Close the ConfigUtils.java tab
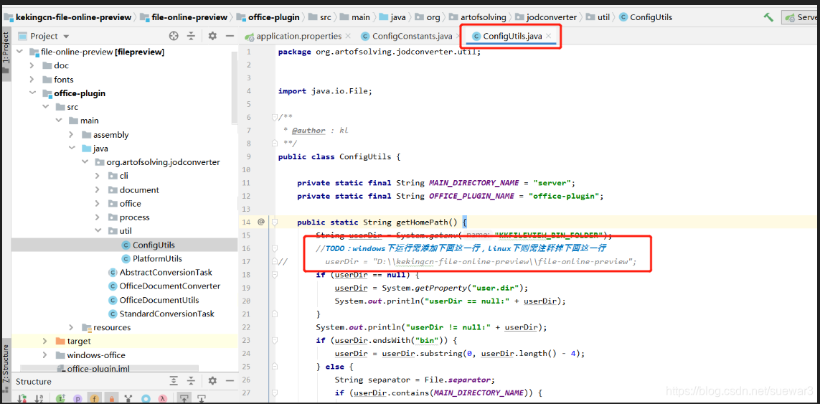 pyautogui.click(x=549, y=36)
